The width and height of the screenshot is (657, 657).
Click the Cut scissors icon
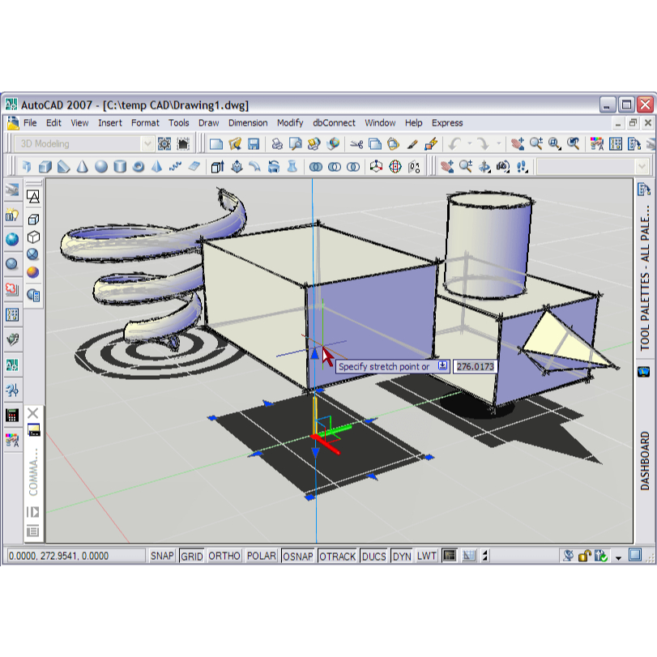click(x=356, y=144)
